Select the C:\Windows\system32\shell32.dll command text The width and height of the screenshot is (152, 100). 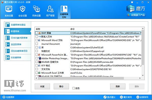[x=87, y=48]
